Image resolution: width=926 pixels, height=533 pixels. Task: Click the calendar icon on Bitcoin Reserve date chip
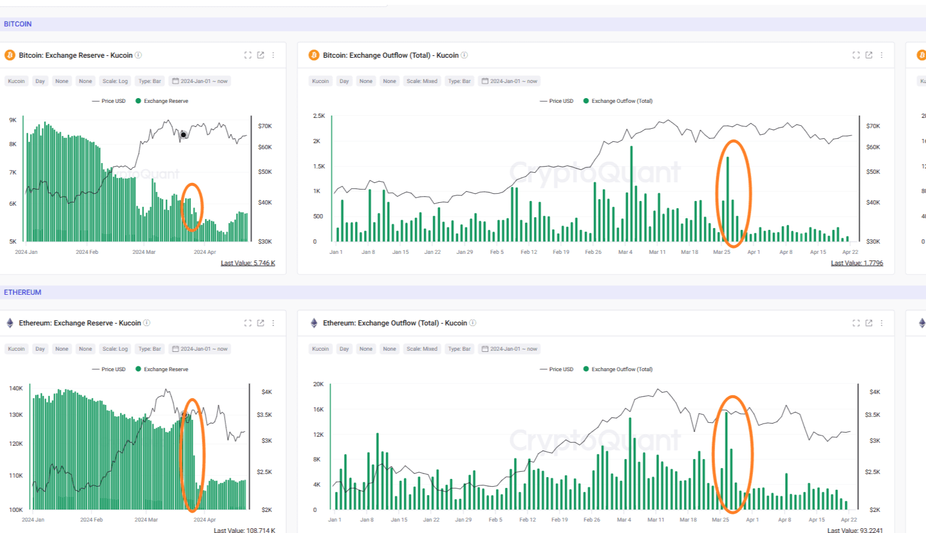(x=175, y=81)
